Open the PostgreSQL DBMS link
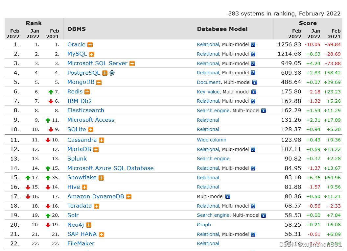The width and height of the screenshot is (347, 251). pyautogui.click(x=84, y=73)
